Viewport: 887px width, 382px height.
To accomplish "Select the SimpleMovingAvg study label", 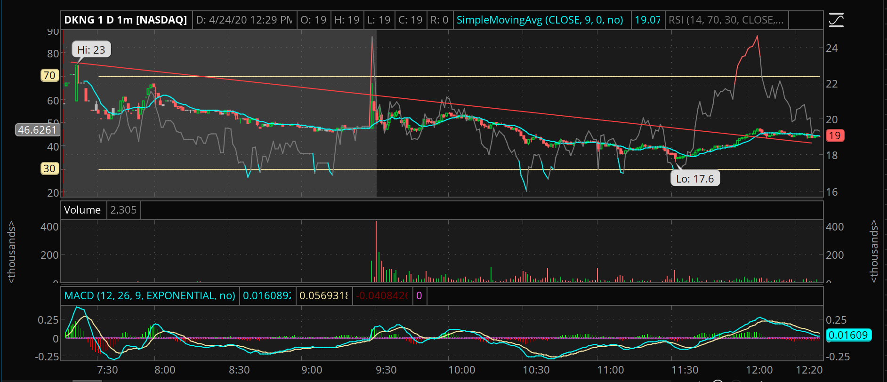I will 540,20.
